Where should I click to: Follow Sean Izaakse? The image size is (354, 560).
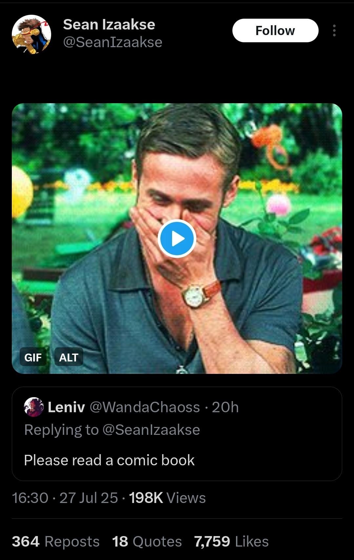[275, 30]
